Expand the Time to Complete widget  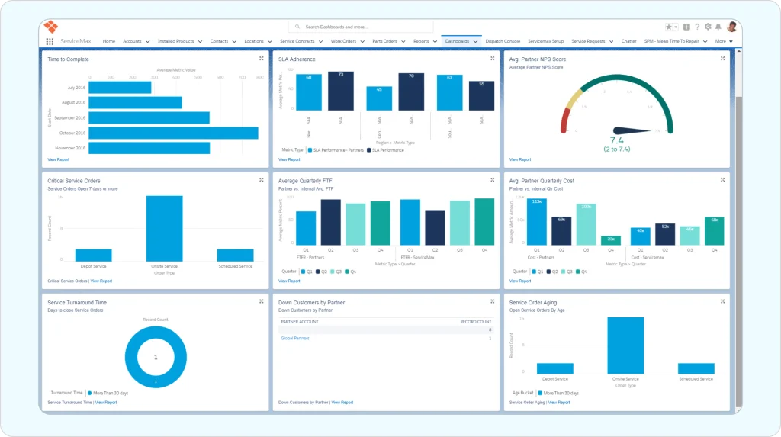tap(262, 59)
